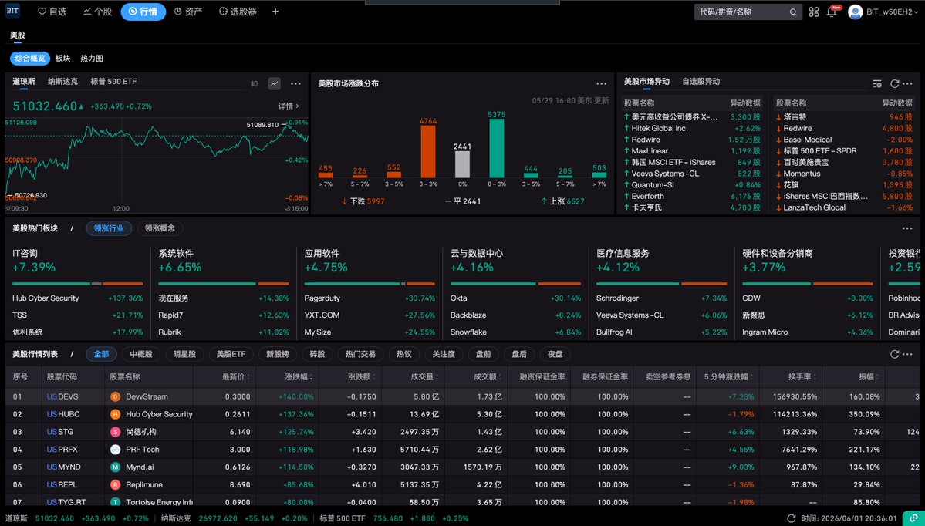The height and width of the screenshot is (526, 925).
Task: Open the Hub Cyber Security row in table
Action: [463, 414]
